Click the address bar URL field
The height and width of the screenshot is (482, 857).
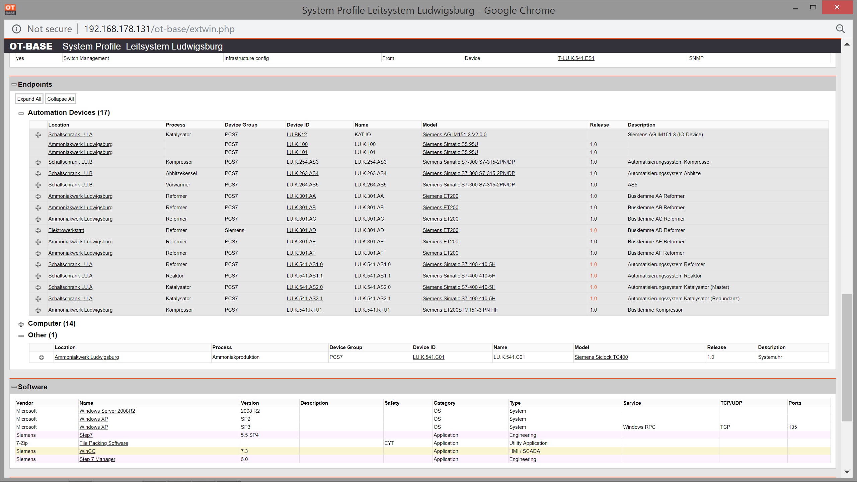pyautogui.click(x=159, y=29)
